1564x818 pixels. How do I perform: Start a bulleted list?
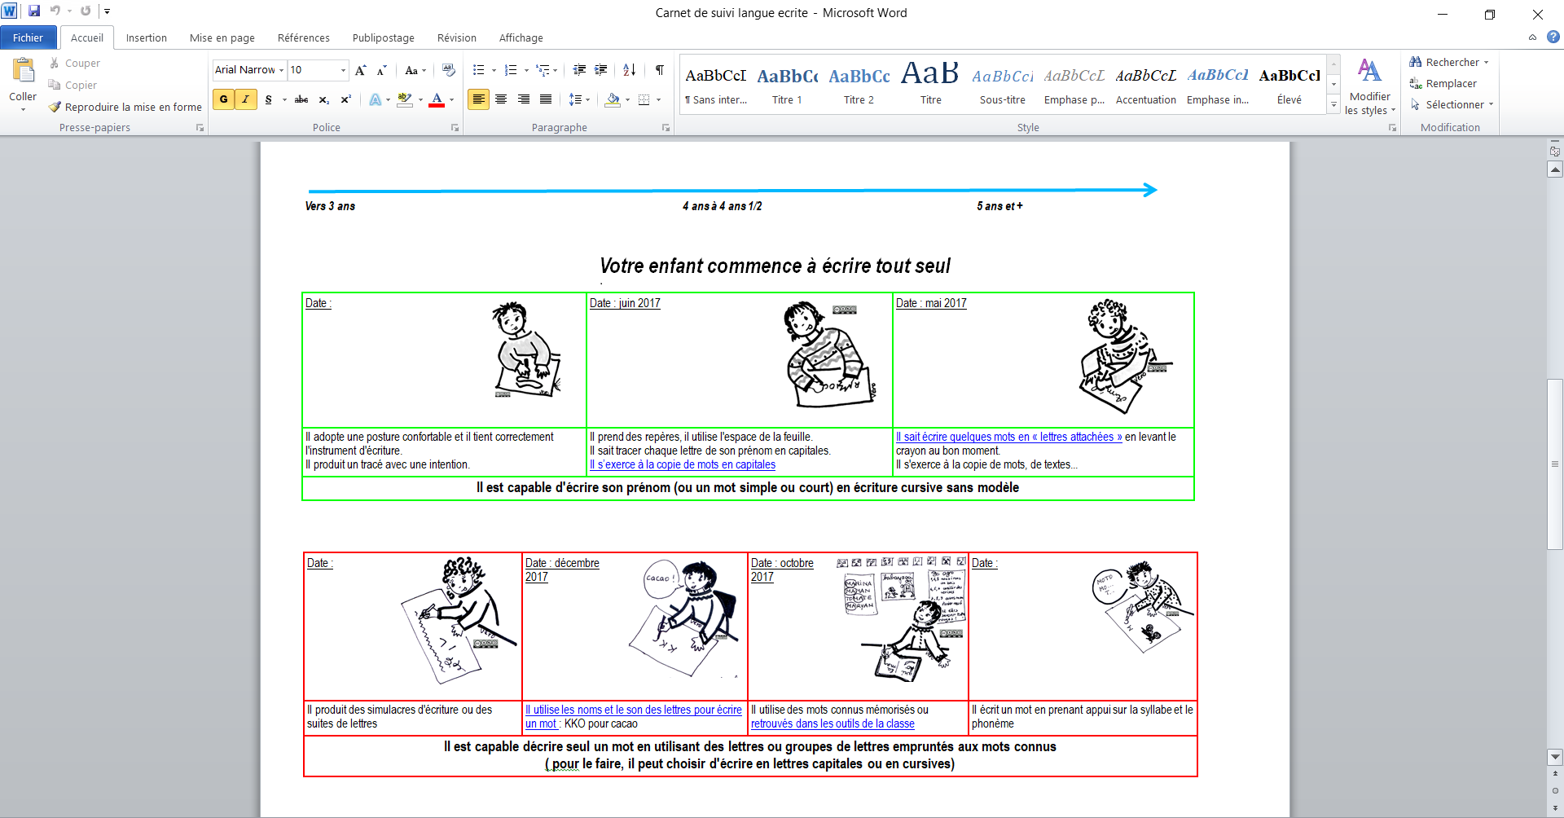[479, 70]
